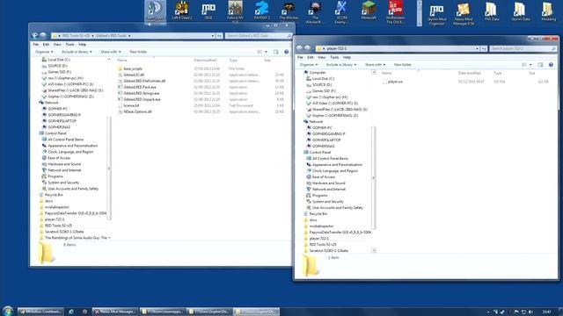Select Savetool folder in RED Tools window tree

62,232
